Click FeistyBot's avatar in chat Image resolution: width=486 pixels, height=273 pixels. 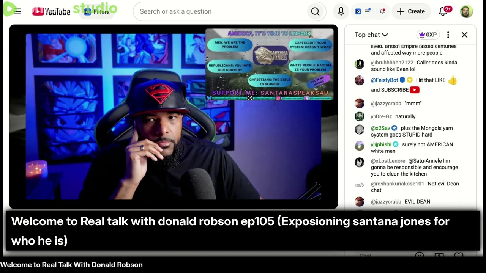pyautogui.click(x=360, y=80)
